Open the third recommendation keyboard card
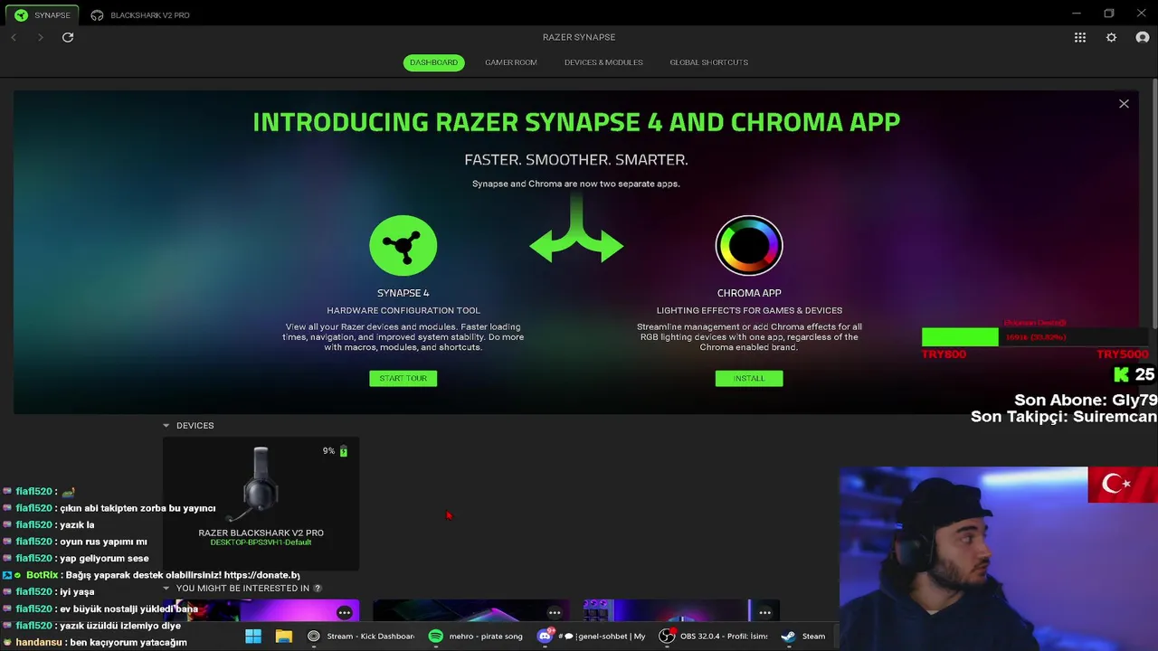The width and height of the screenshot is (1158, 651). [x=681, y=611]
